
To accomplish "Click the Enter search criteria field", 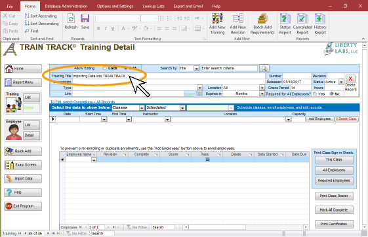I will point(229,68).
